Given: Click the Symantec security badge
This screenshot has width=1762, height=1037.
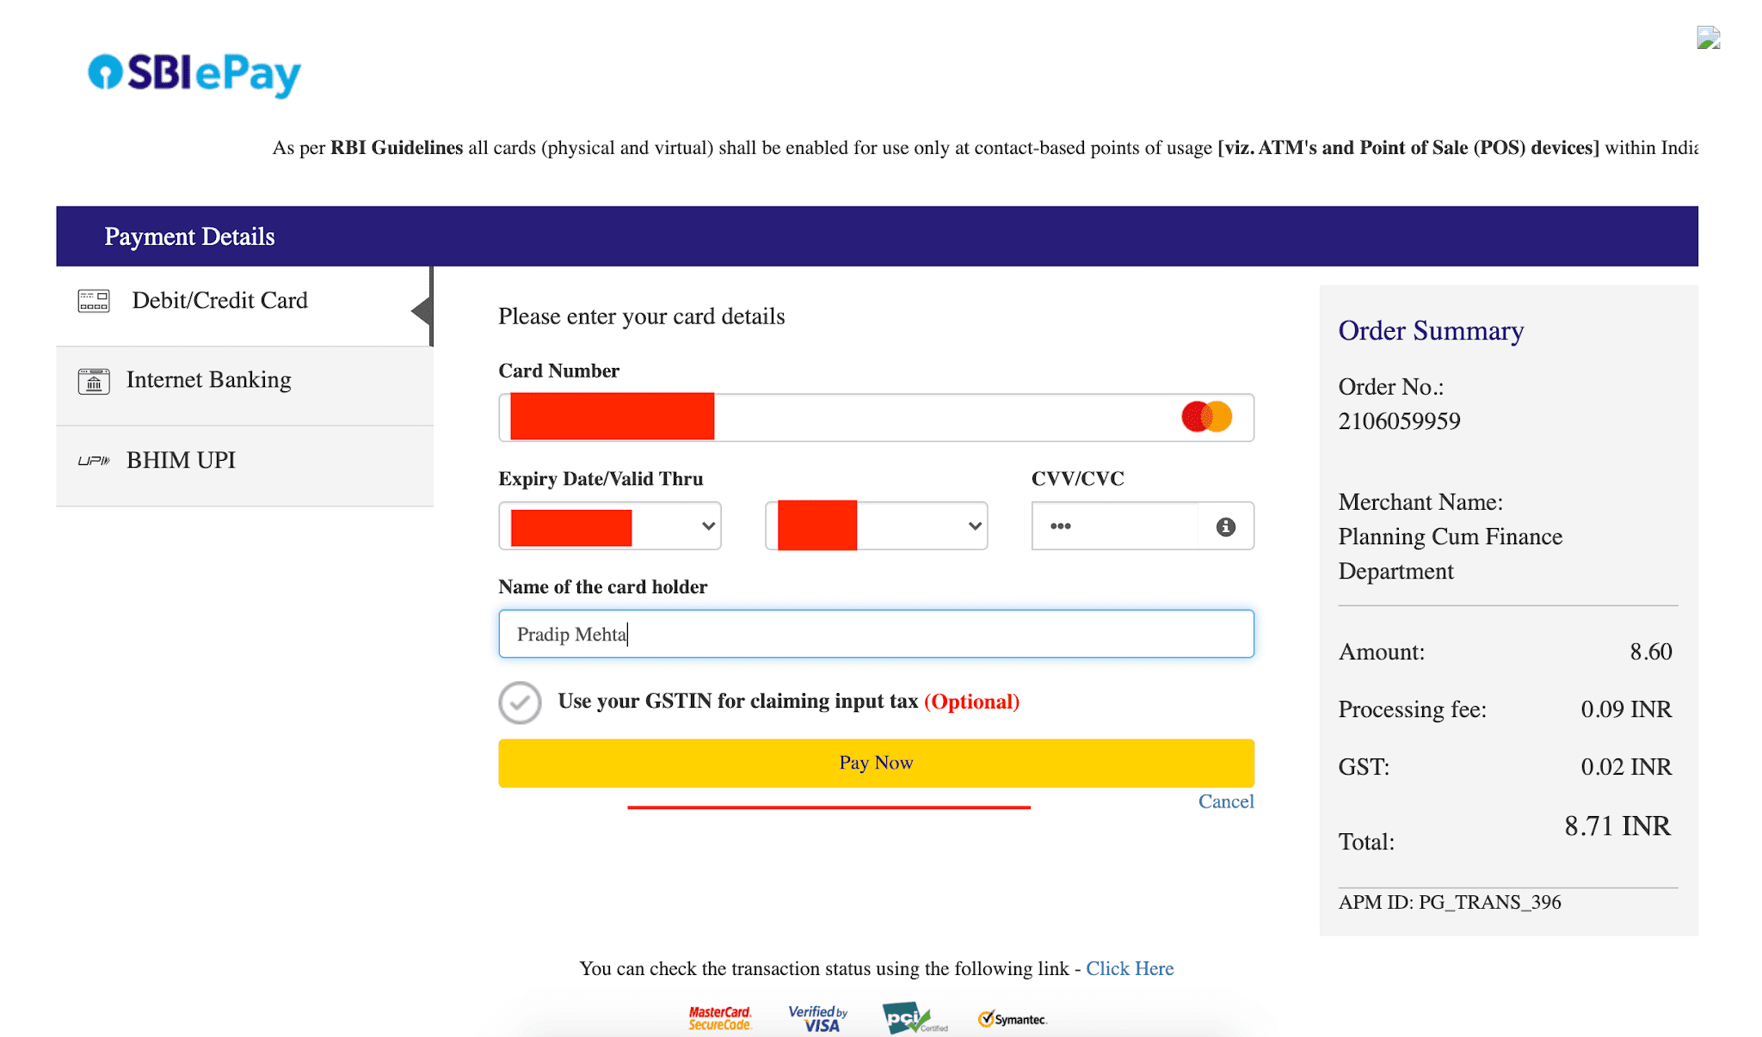Looking at the screenshot, I should [1013, 1019].
